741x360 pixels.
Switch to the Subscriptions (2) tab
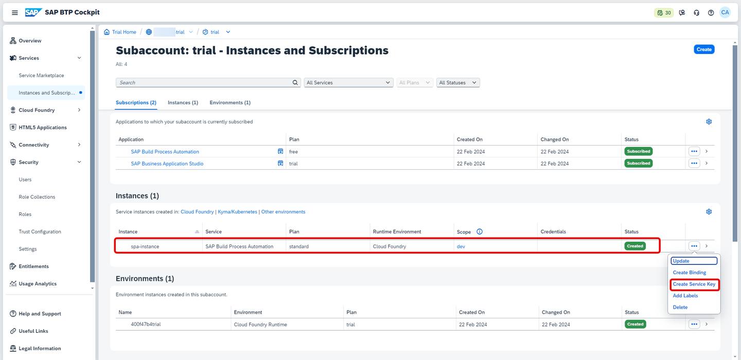pos(136,103)
